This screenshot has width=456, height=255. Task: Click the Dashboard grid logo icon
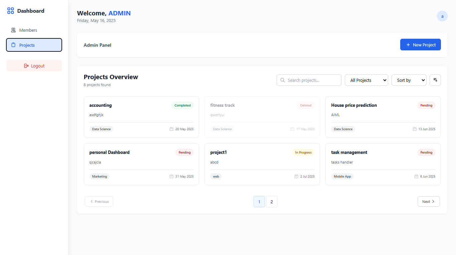click(x=11, y=11)
